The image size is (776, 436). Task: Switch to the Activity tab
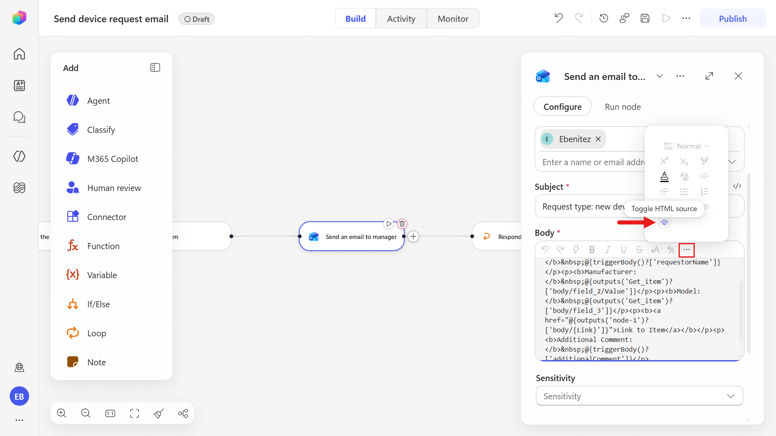401,19
